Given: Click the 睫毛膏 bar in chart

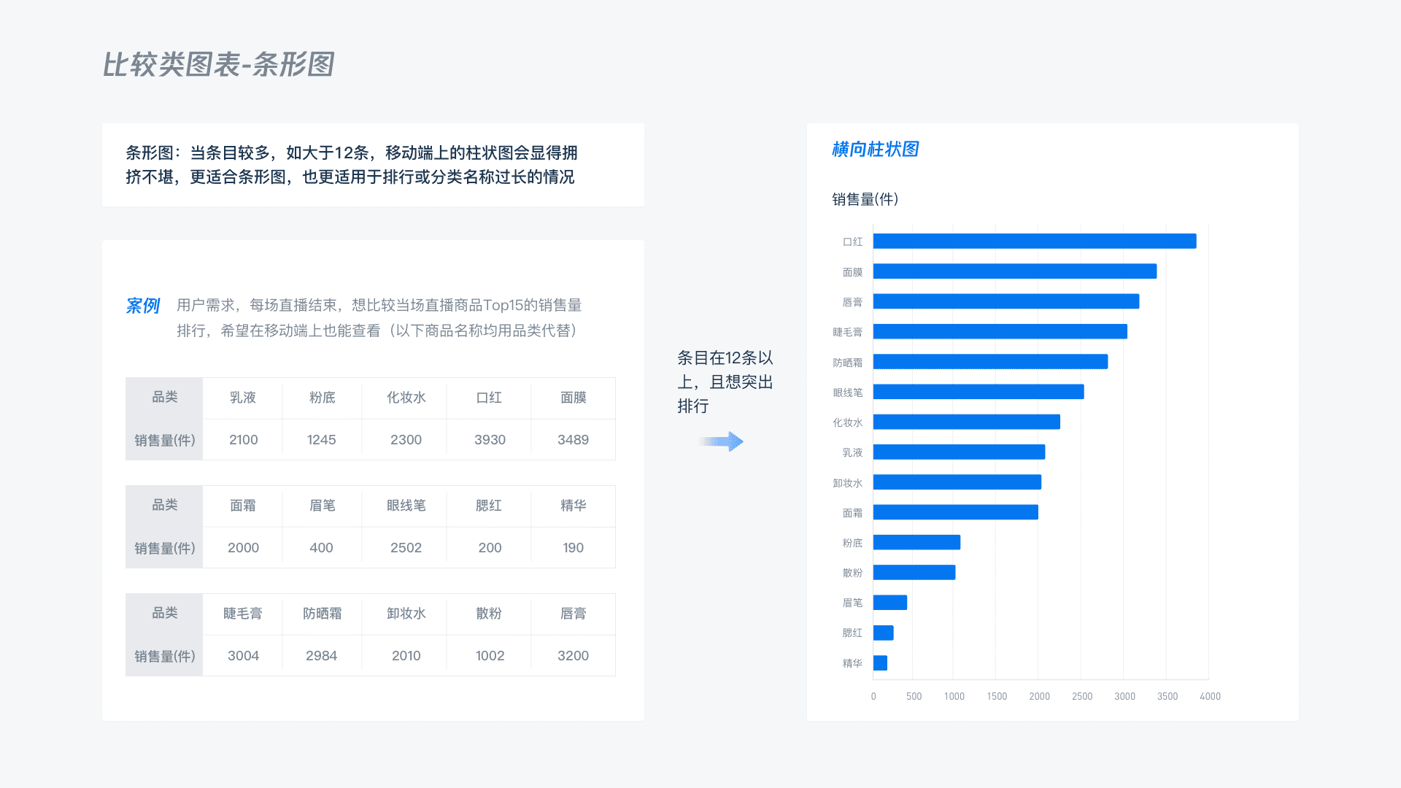Looking at the screenshot, I should tap(1000, 332).
